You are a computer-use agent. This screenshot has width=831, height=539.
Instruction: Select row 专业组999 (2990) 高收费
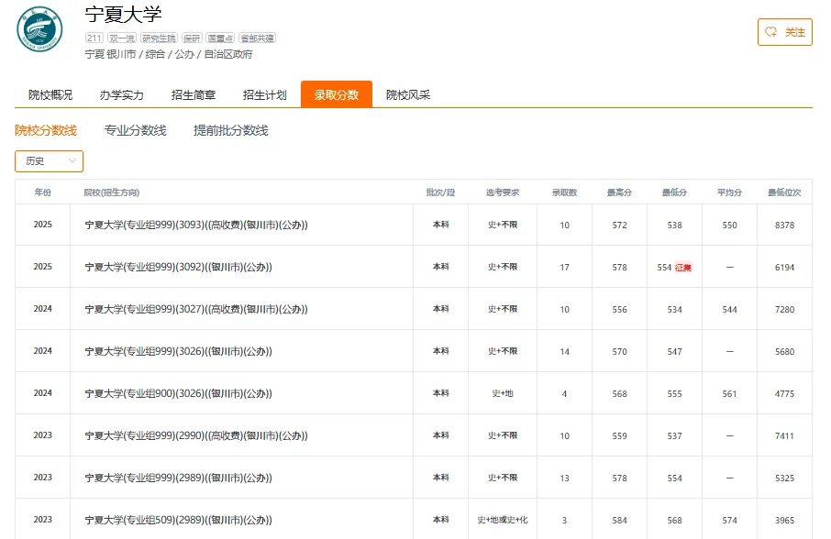tap(414, 435)
